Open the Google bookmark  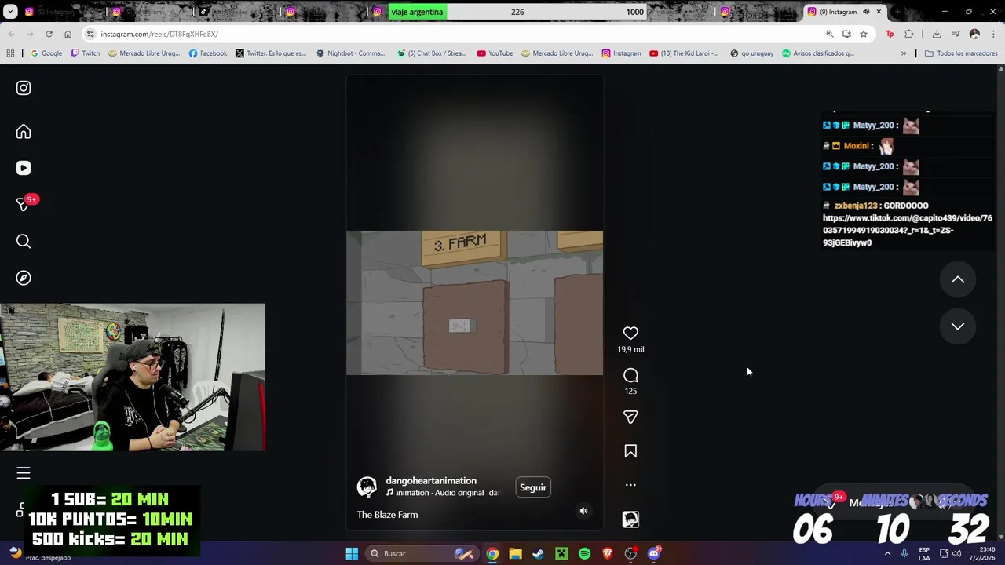tap(46, 53)
